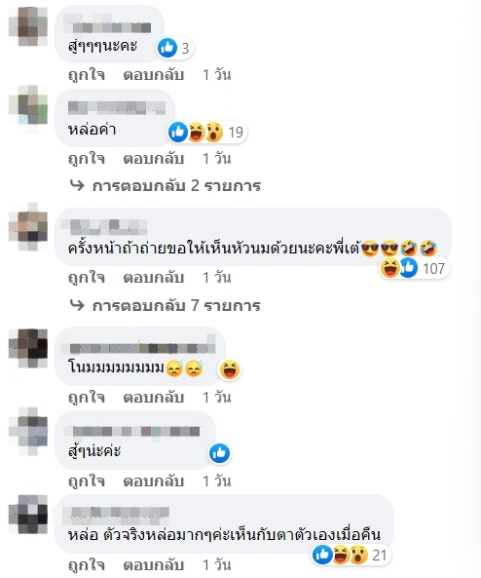This screenshot has height=578, width=481.
Task: Reply (ตอบกลับ) to the สู้ๆน่ะค่ะ comment
Action: [x=154, y=482]
